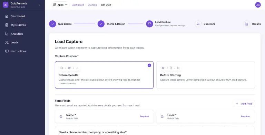Click the lock icon on Email field
Image resolution: width=265 pixels, height=135 pixels.
[x=162, y=116]
